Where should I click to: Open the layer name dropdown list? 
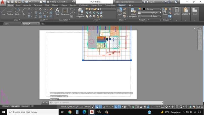tap(101, 9)
